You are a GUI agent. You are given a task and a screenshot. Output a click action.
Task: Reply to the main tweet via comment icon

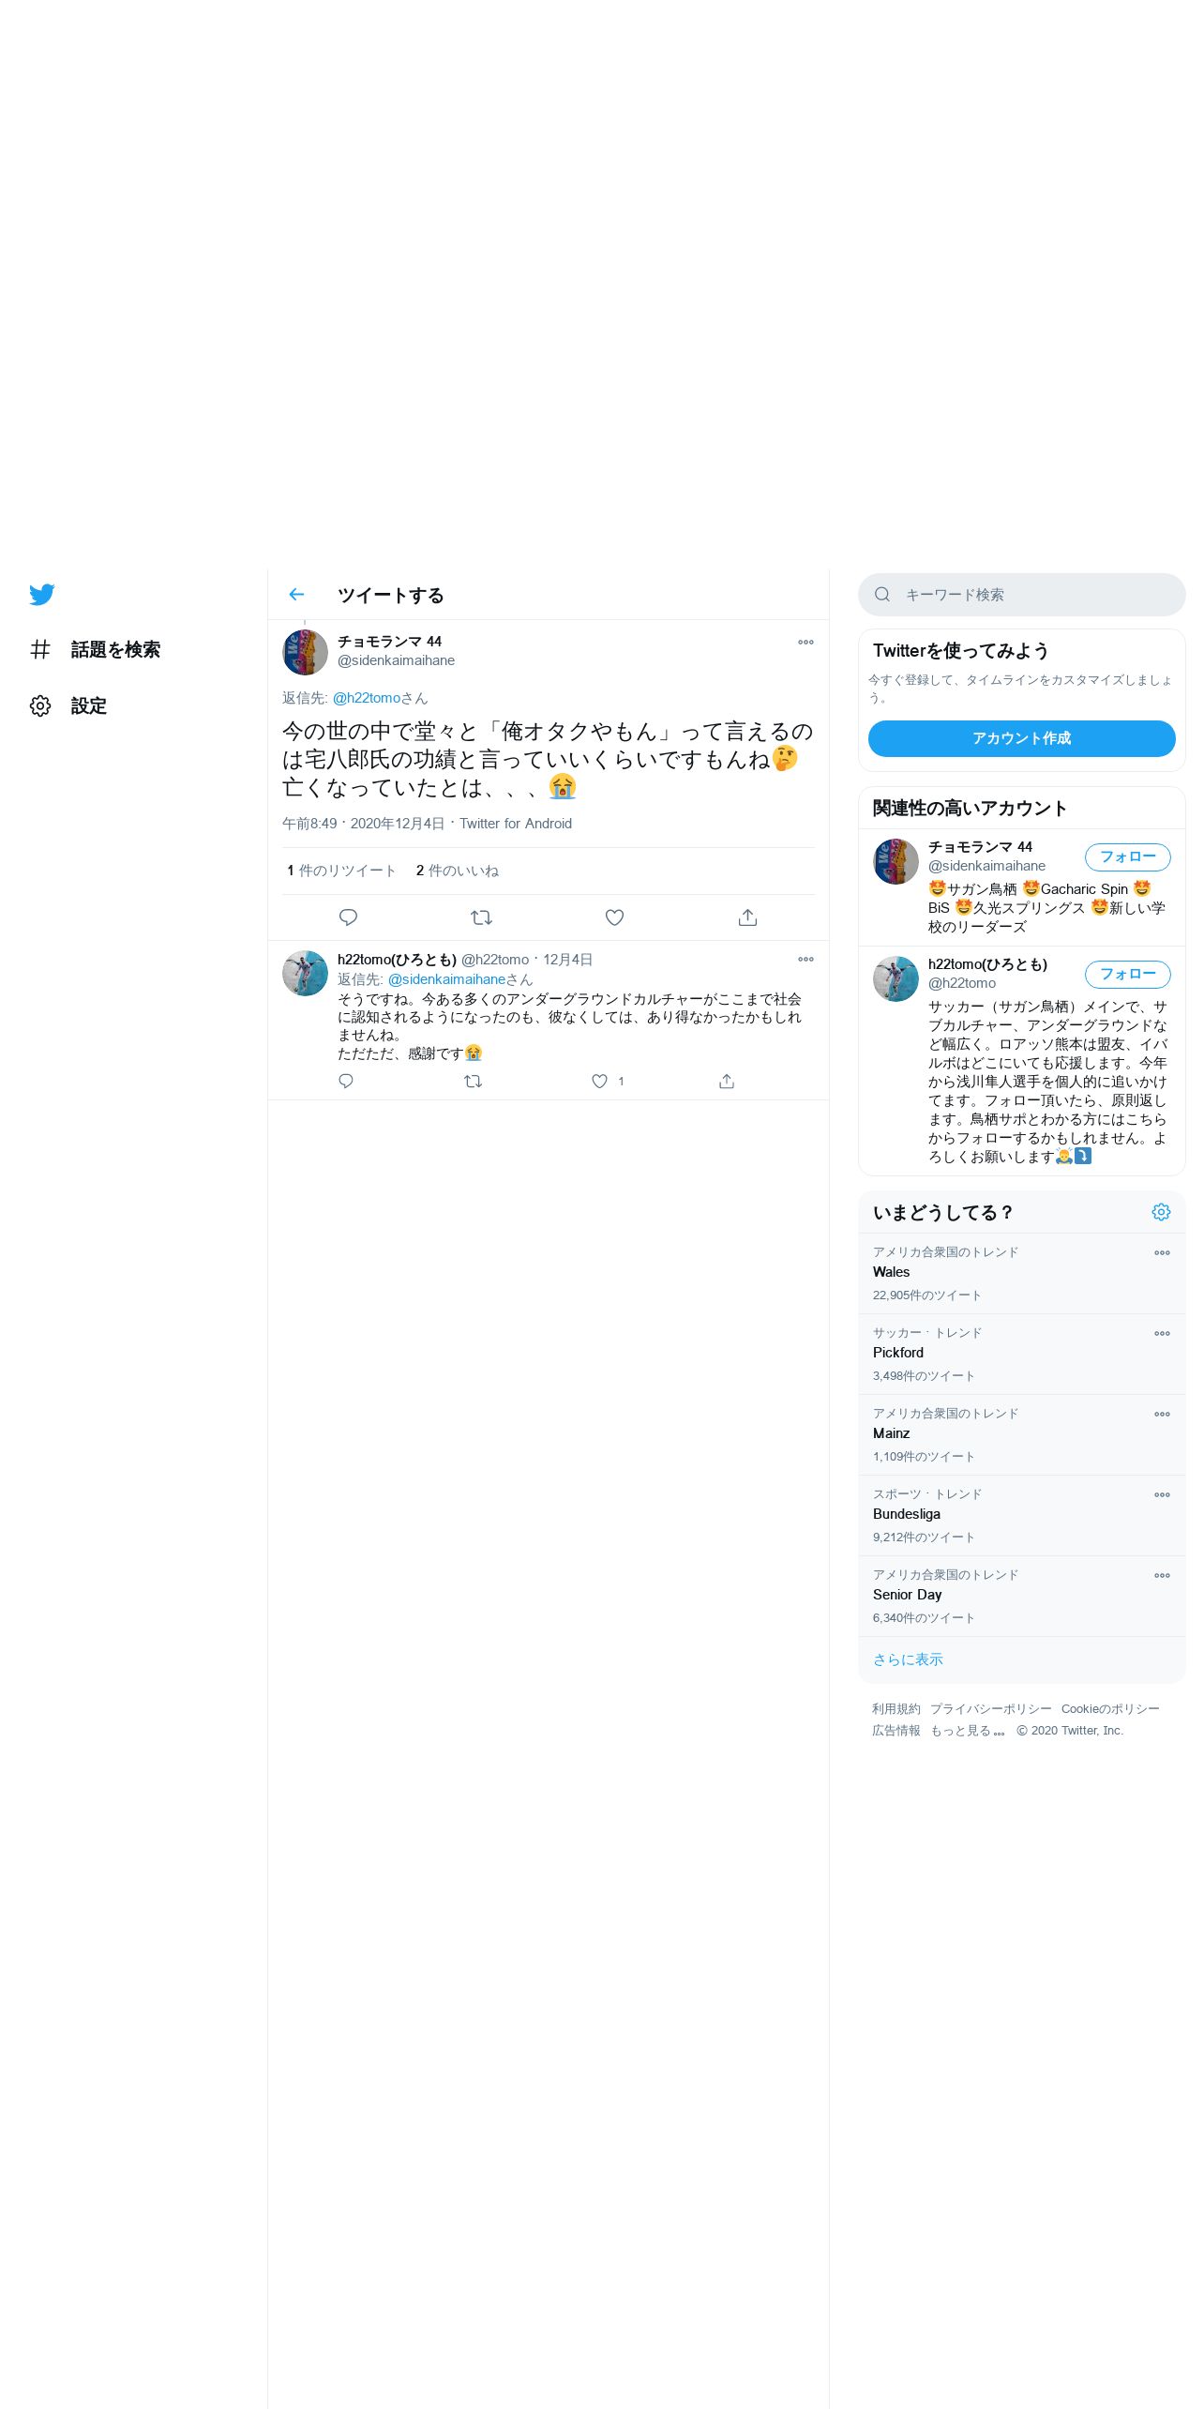tap(348, 917)
